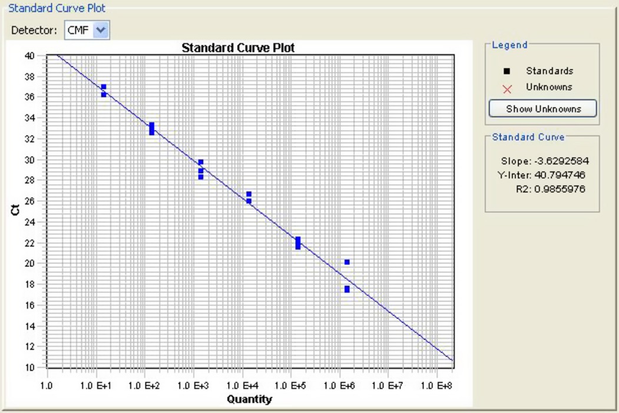
Task: Click the Detector field label
Action: [x=34, y=31]
